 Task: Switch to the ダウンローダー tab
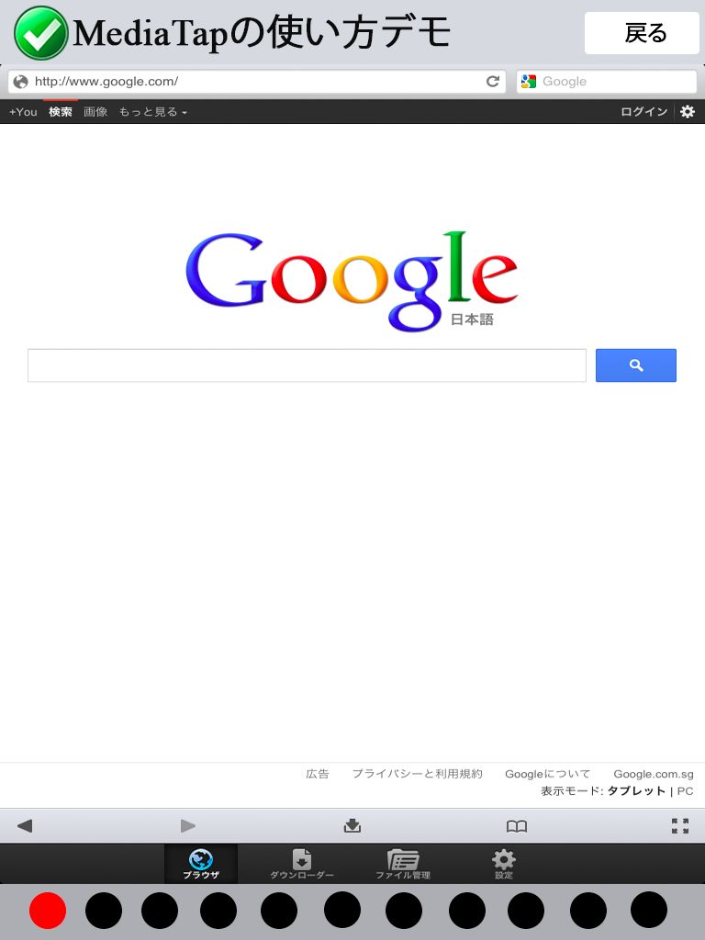(x=301, y=864)
